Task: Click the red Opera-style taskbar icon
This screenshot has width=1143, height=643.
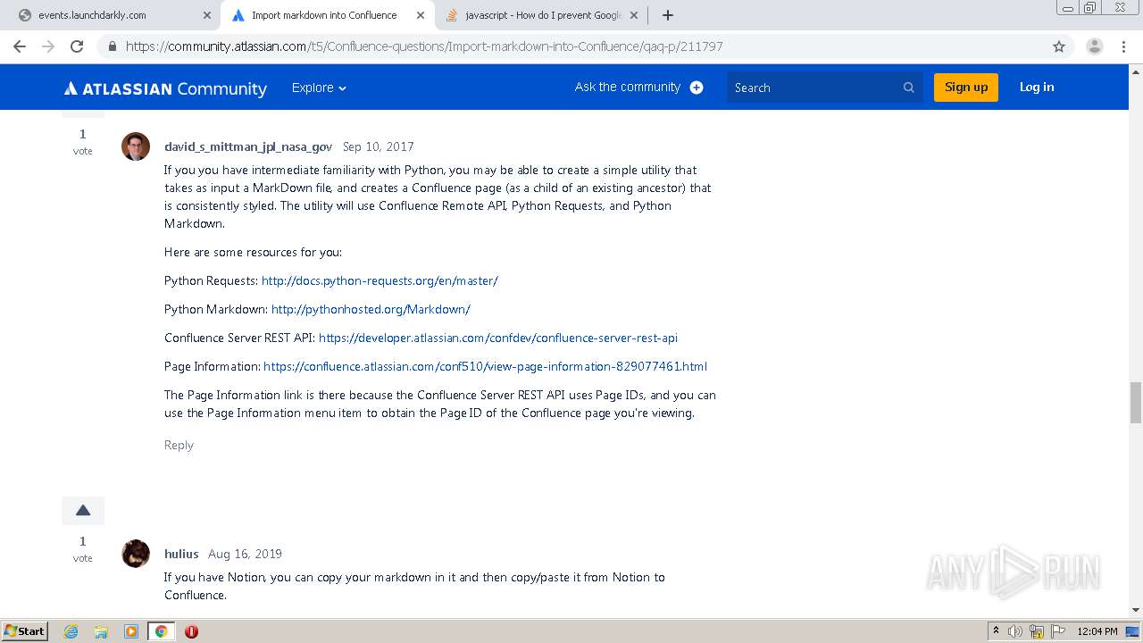Action: pos(191,631)
